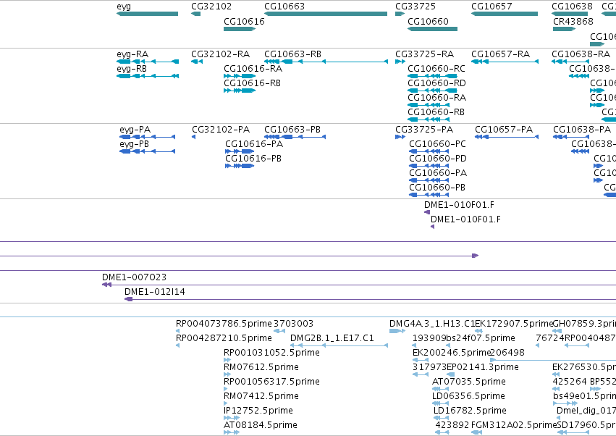The width and height of the screenshot is (616, 436).
Task: Select transcript CG32102-RA
Action: click(220, 54)
